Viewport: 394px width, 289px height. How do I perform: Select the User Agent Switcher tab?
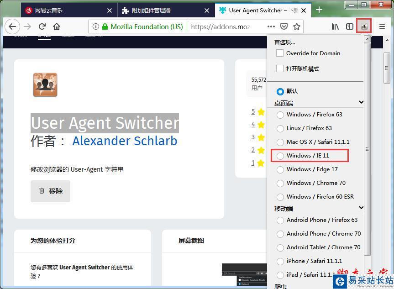[263, 11]
